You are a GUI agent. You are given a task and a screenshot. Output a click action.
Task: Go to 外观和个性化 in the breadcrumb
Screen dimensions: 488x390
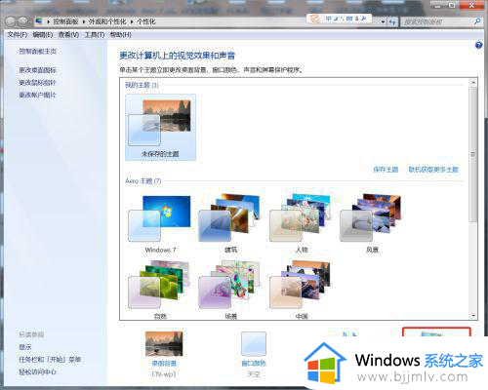(107, 21)
